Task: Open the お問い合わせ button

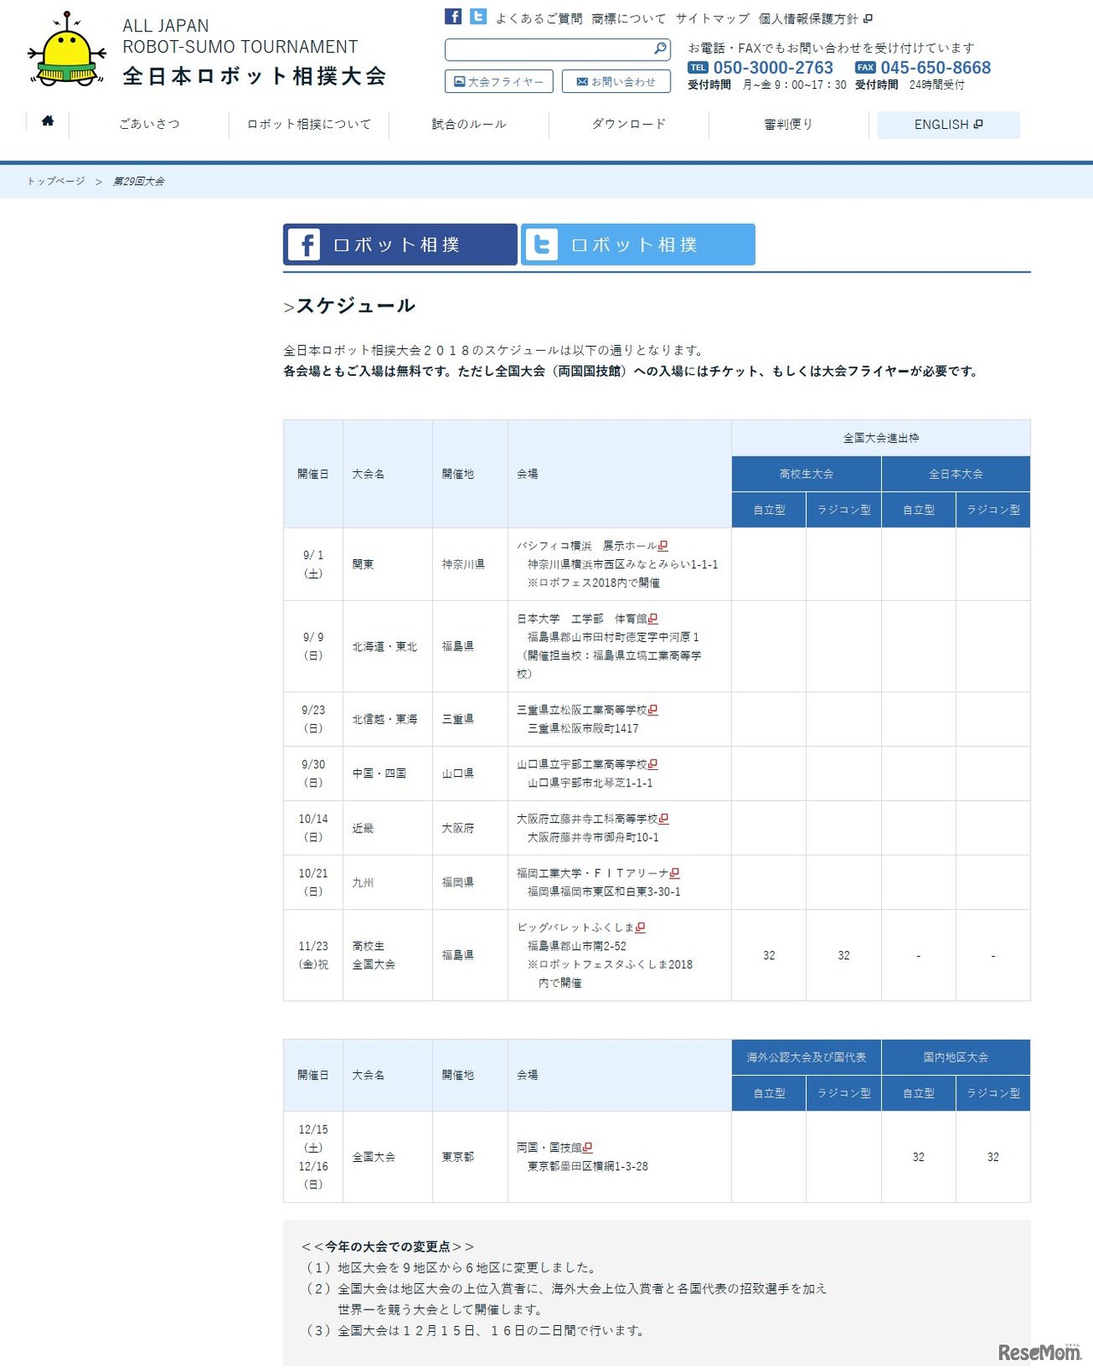Action: tap(616, 81)
